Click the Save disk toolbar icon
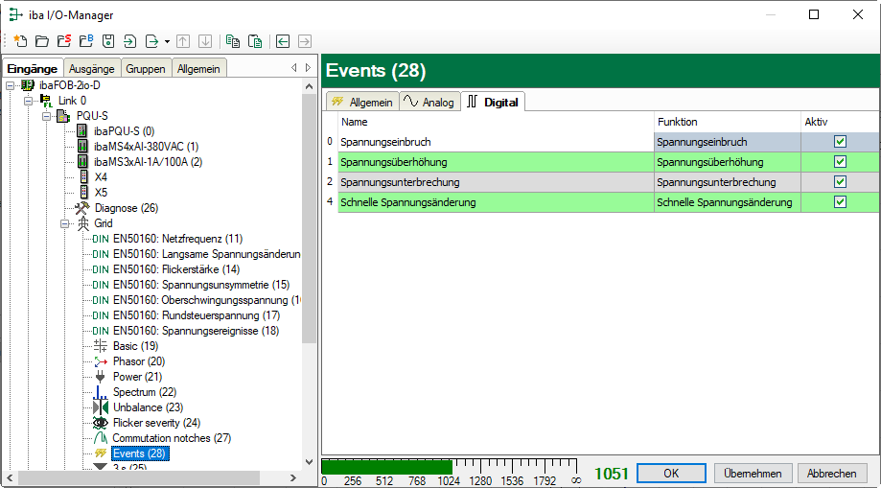Viewport: 881px width, 488px height. pos(108,41)
